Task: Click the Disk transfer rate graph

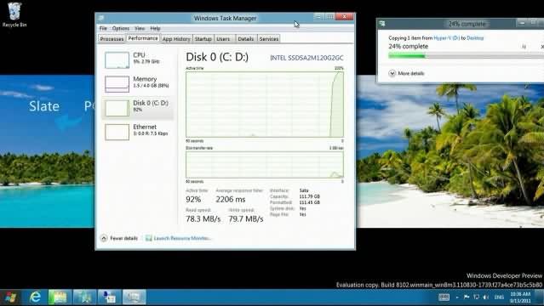Action: tap(265, 164)
